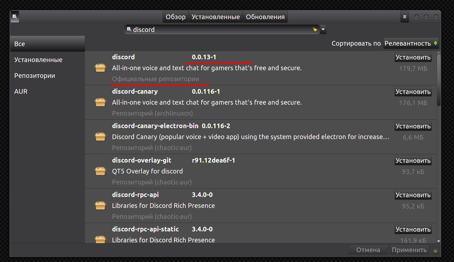This screenshot has width=454, height=262.
Task: Install the discord package
Action: click(413, 57)
